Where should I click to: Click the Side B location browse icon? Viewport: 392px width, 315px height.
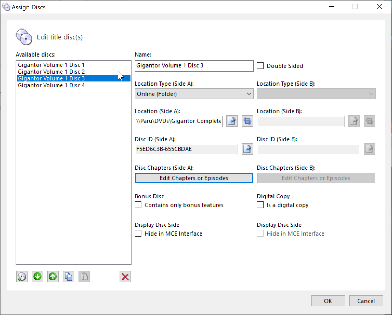point(354,121)
